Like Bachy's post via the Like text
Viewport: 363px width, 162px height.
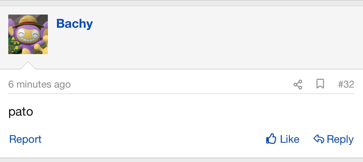pos(290,139)
